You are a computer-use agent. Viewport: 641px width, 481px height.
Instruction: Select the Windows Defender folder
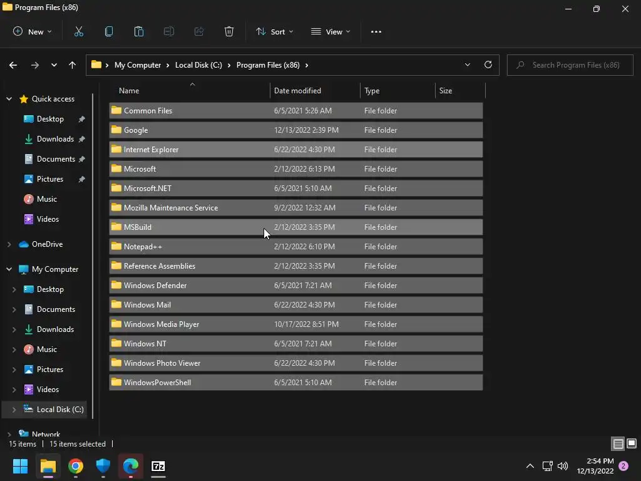pos(296,286)
